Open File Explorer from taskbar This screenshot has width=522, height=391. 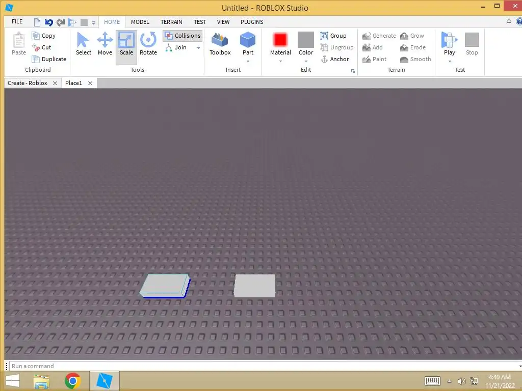(41, 381)
